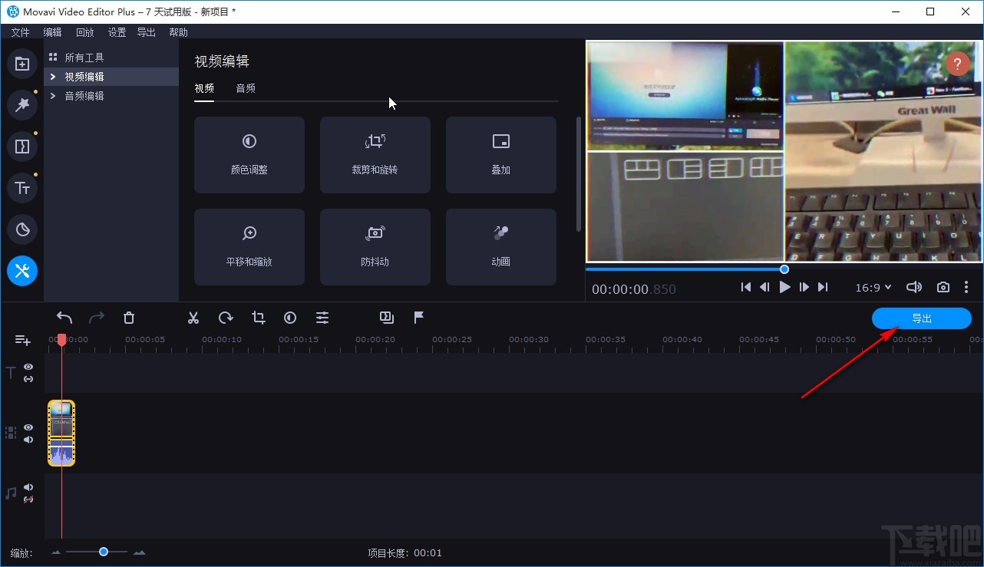Open the 设置 menu
The width and height of the screenshot is (984, 567).
117,32
